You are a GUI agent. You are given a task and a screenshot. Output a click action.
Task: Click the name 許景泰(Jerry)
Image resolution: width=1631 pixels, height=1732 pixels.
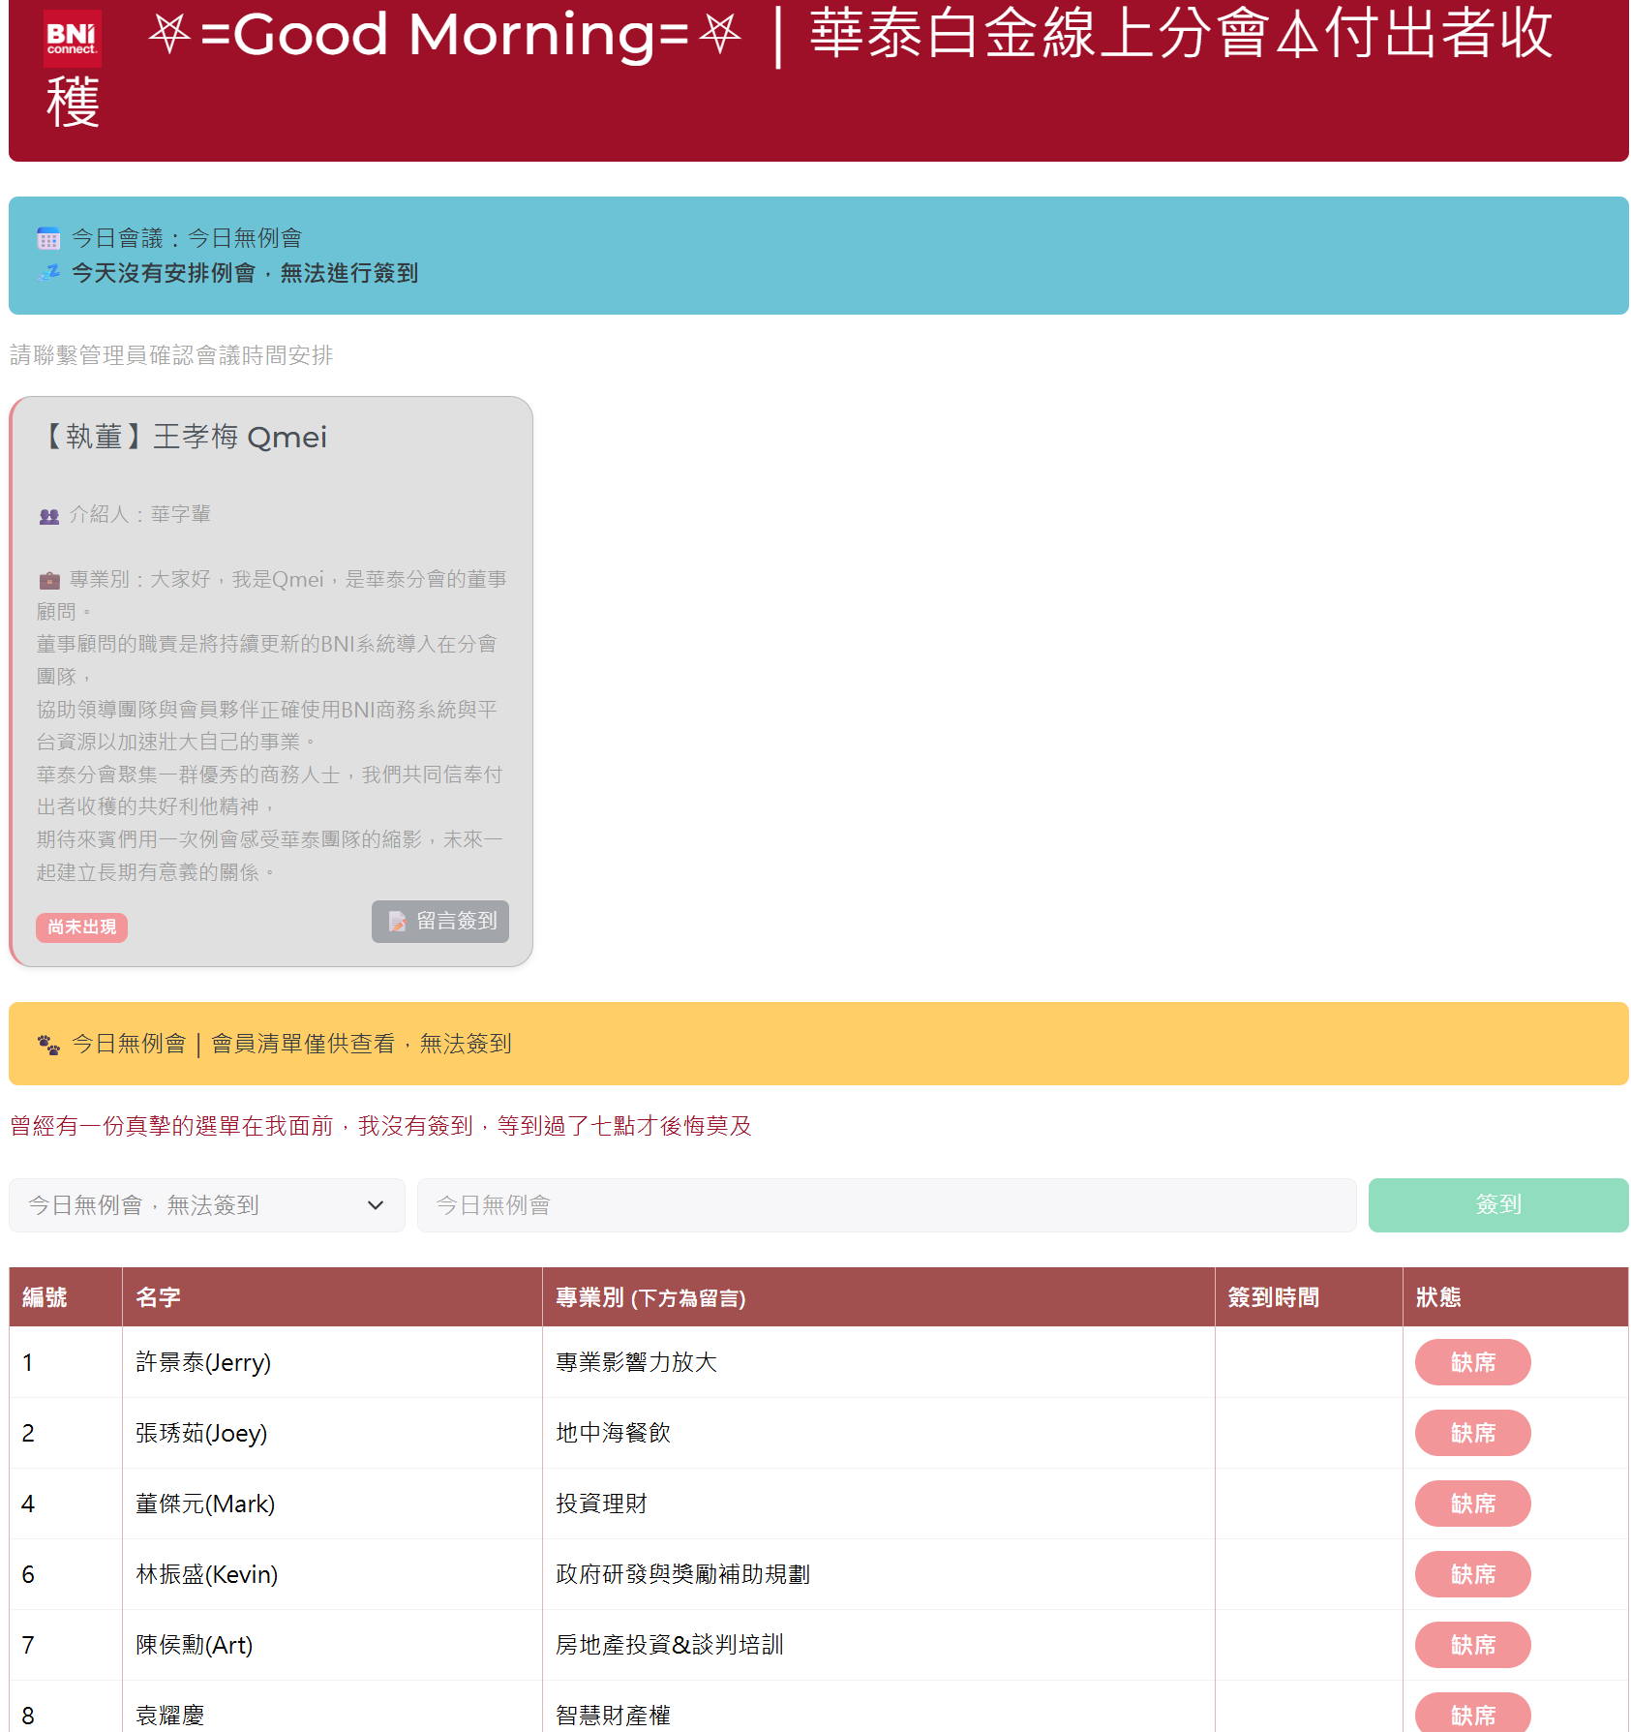(x=203, y=1362)
